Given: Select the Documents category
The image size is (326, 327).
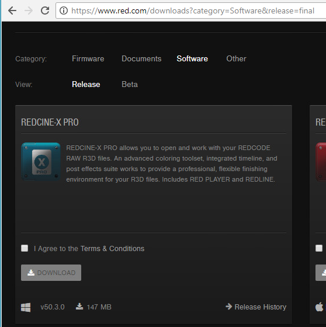Looking at the screenshot, I should point(141,58).
